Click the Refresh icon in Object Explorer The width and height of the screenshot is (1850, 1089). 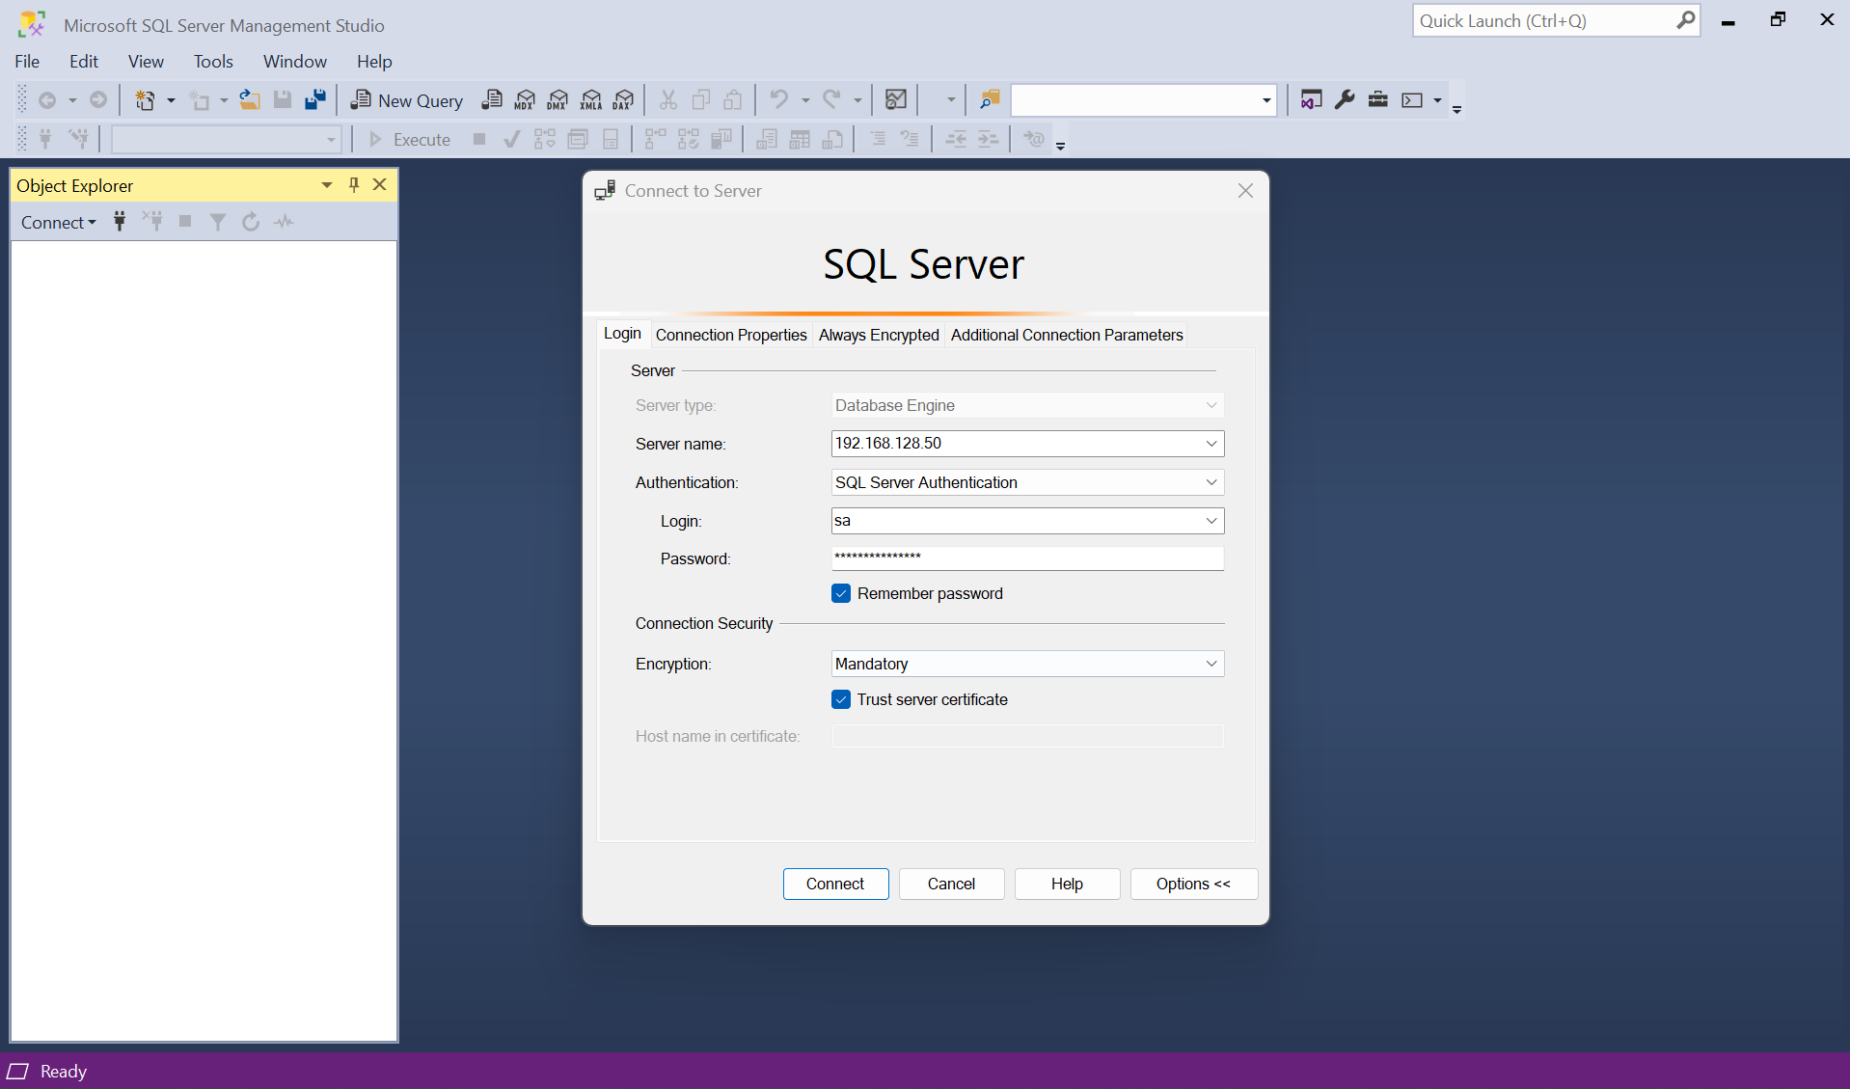[x=251, y=222]
